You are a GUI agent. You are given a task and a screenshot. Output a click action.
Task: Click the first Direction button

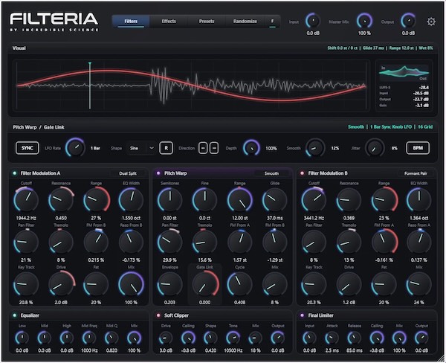point(203,148)
